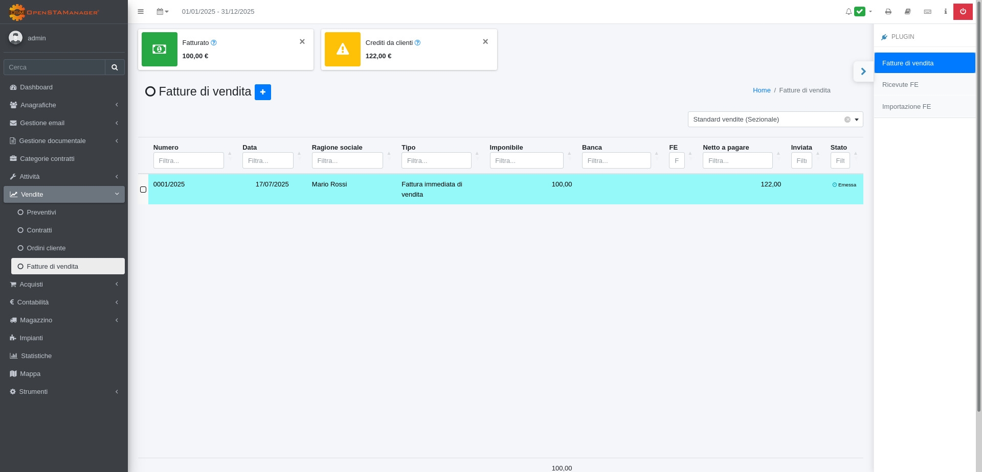982x472 pixels.
Task: Open Preventivi under Vendite
Action: (41, 213)
